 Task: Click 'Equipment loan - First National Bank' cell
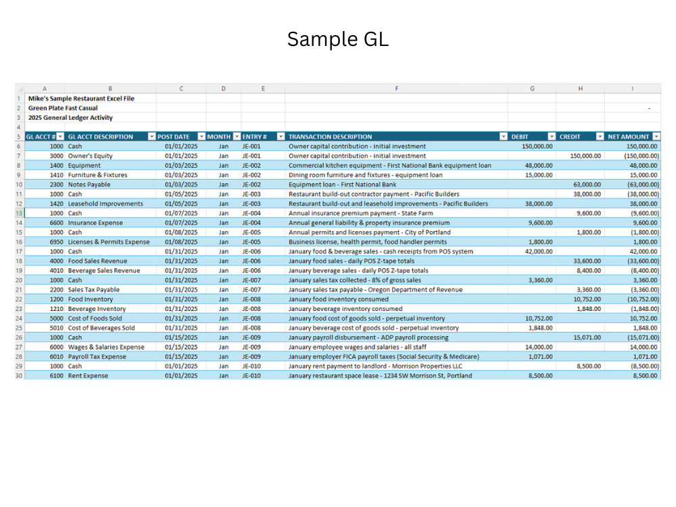pyautogui.click(x=397, y=185)
